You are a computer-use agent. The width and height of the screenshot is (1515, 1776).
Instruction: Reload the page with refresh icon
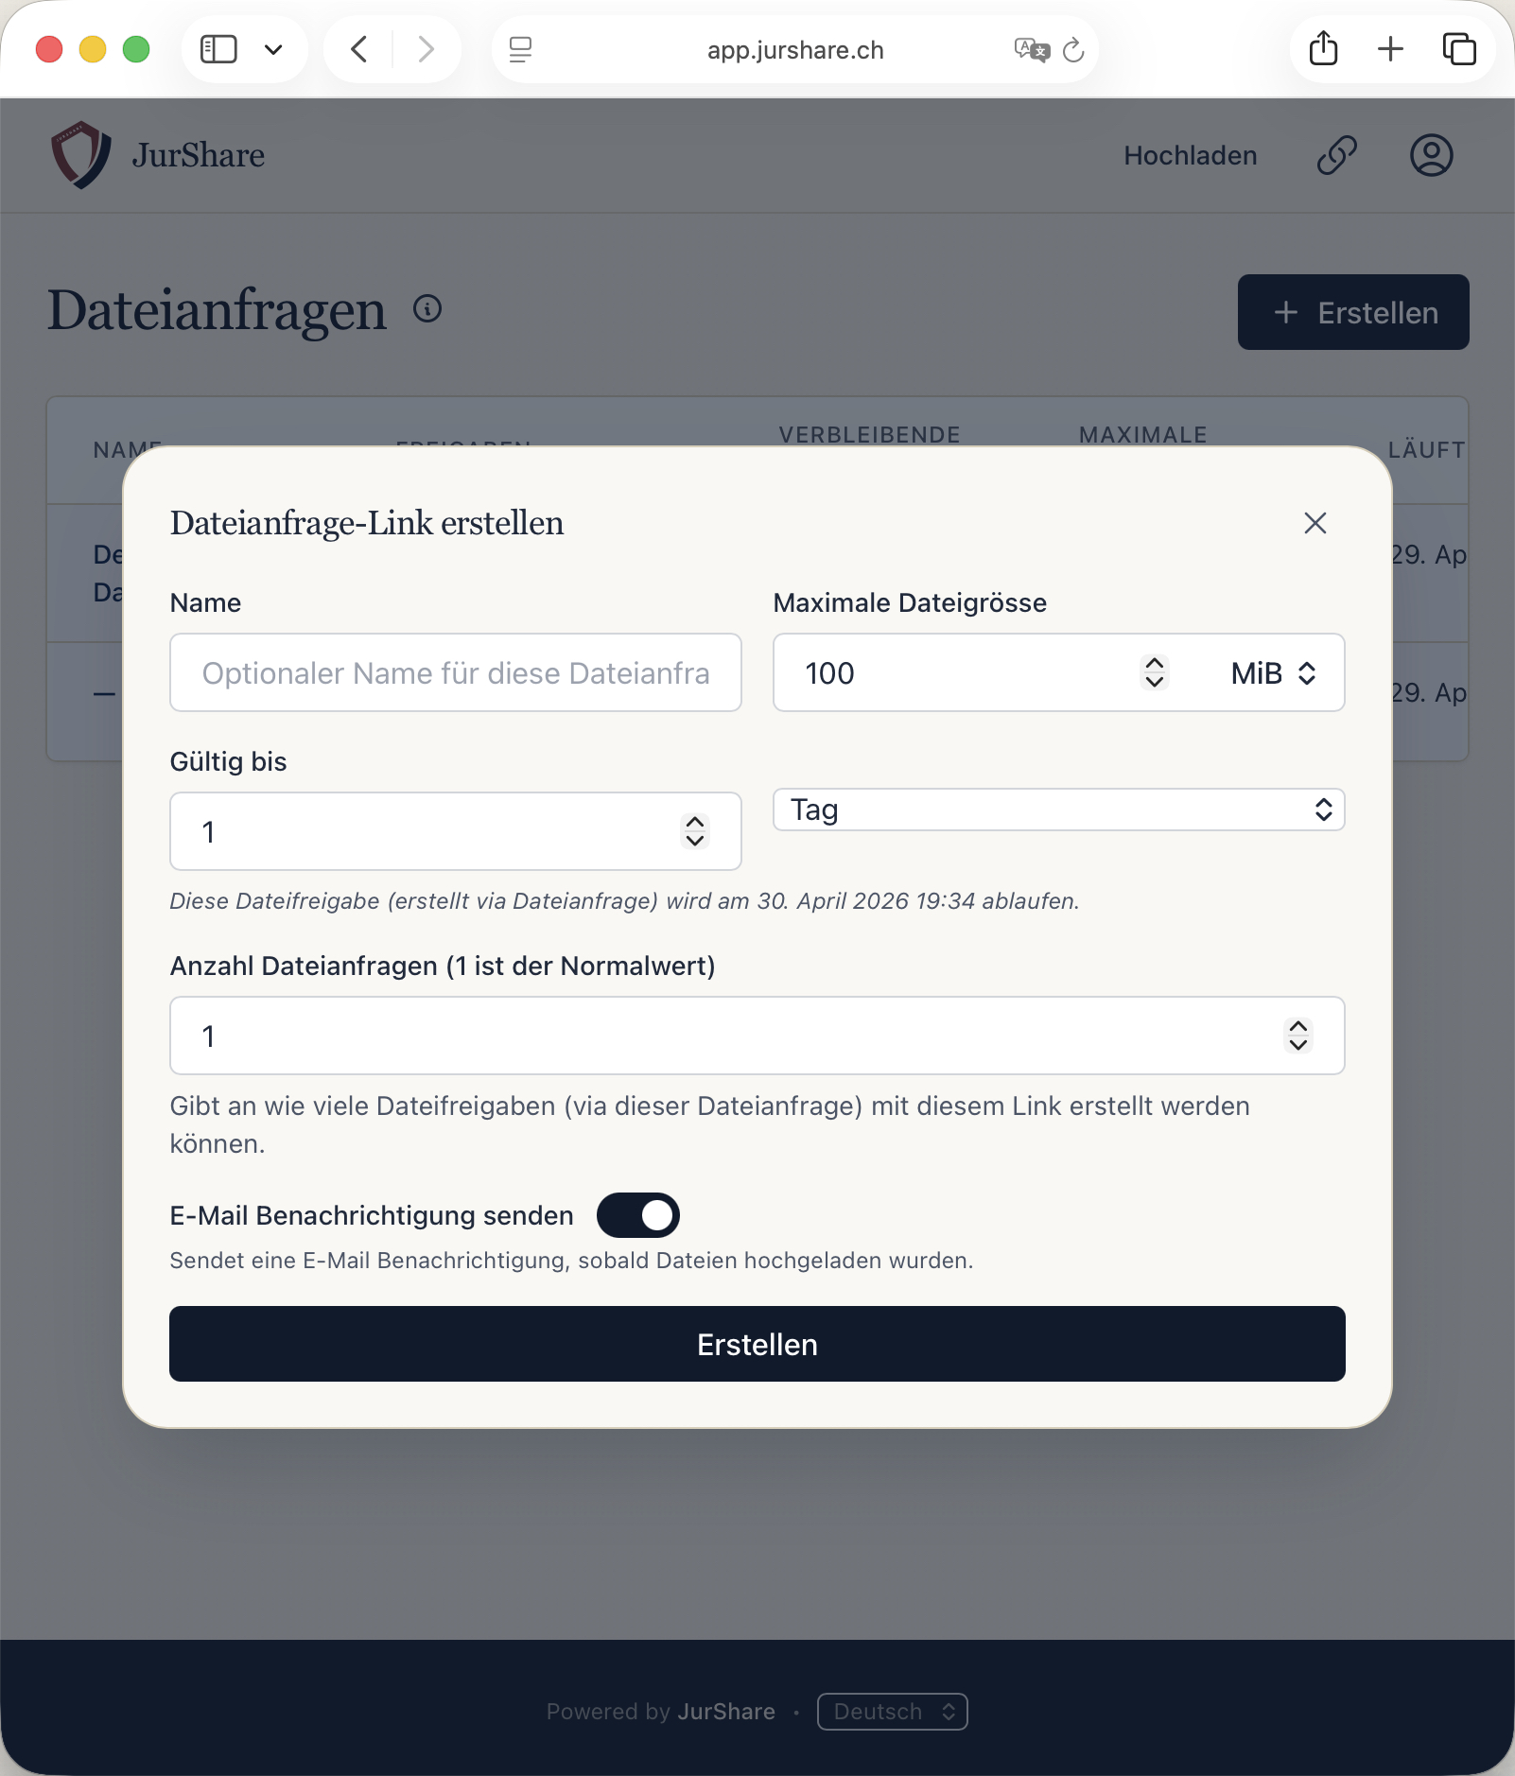1073,49
